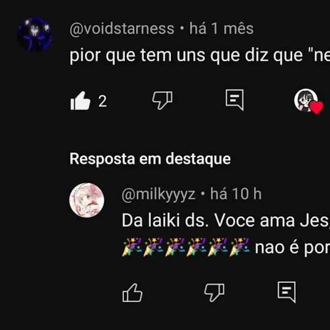Like the @voidstarness comment
This screenshot has height=330, width=330.
(x=80, y=101)
